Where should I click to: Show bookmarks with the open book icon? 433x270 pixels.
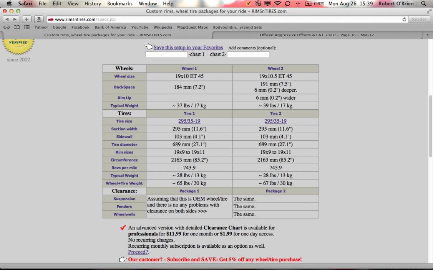point(17,27)
